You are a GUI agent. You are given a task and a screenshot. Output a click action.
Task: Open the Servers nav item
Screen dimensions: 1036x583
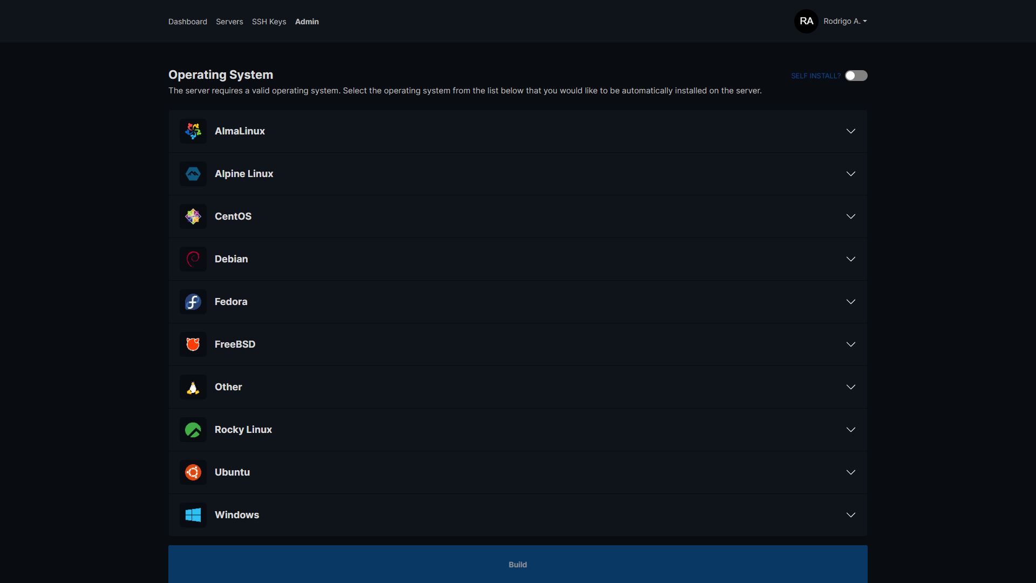pyautogui.click(x=229, y=22)
